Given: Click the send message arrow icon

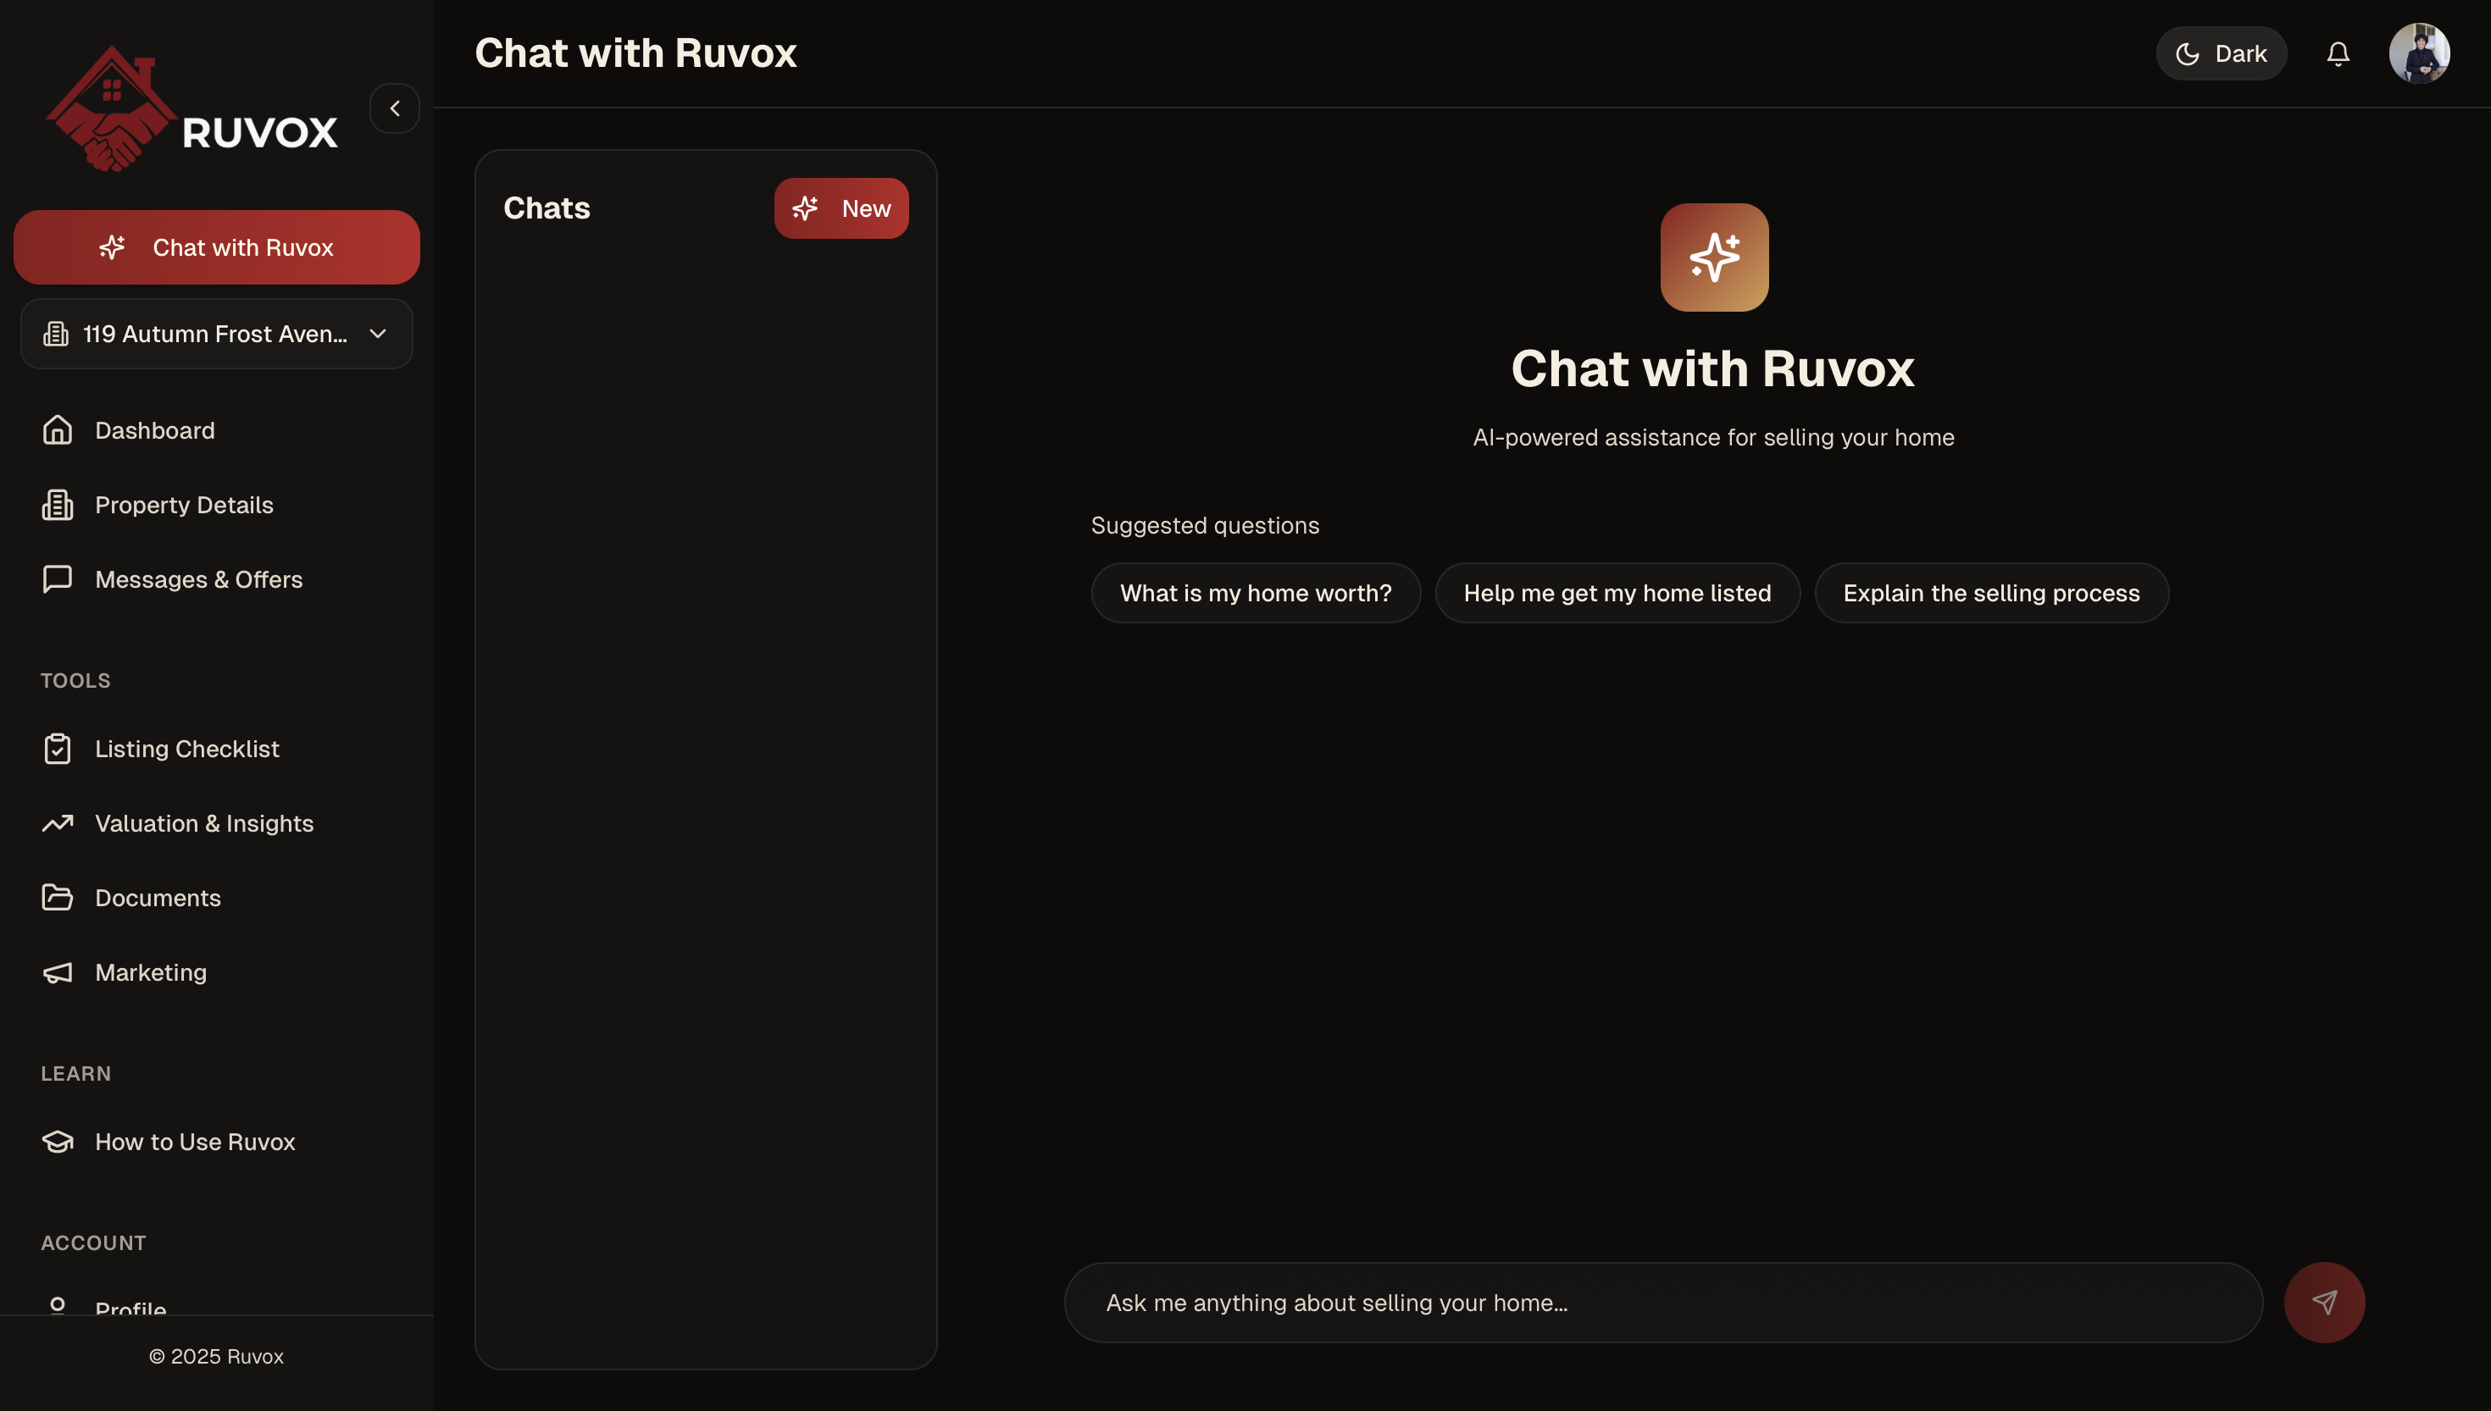Looking at the screenshot, I should click(x=2325, y=1302).
